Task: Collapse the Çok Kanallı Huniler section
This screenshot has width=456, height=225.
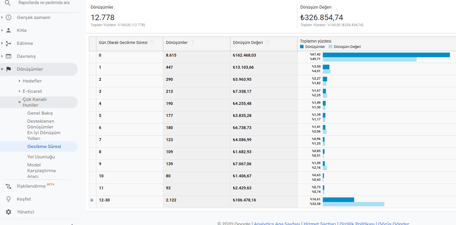Action: pos(20,102)
